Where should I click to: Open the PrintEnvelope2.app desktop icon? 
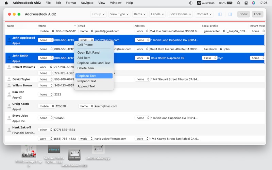point(29,151)
